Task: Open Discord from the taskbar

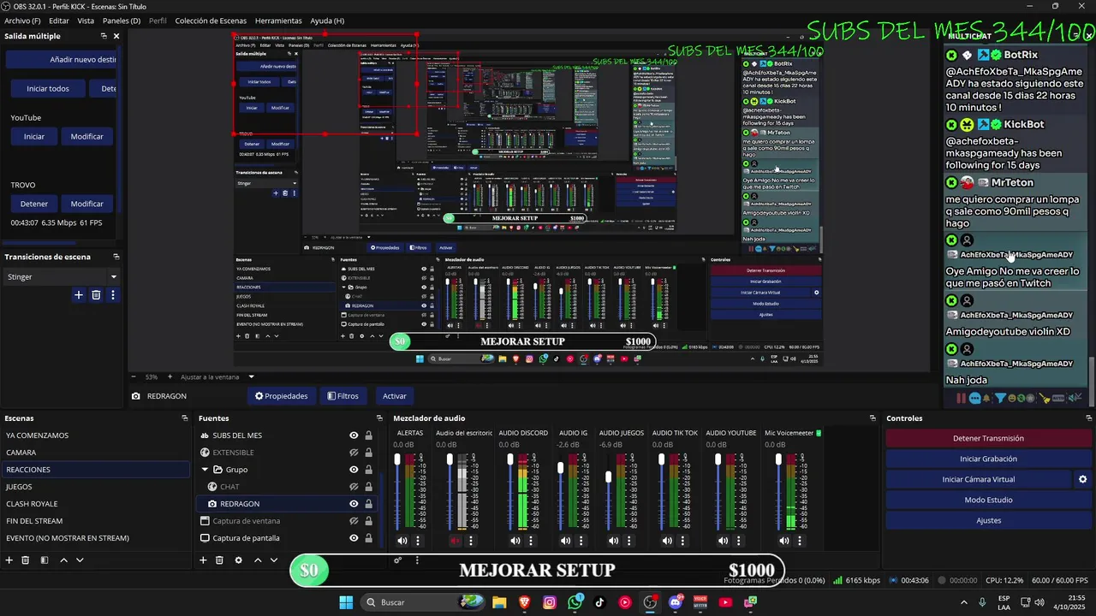Action: tap(676, 602)
